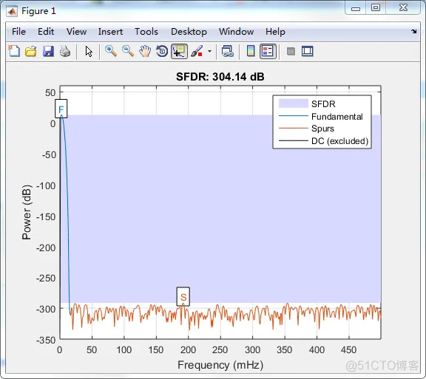Viewport: 426px width, 379px height.
Task: Toggle the Insert Legend button
Action: [268, 51]
